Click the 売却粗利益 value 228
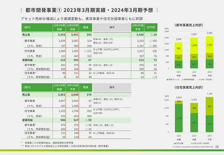Image resolution: width=224 pixels, height=155 pixels. [x=63, y=69]
